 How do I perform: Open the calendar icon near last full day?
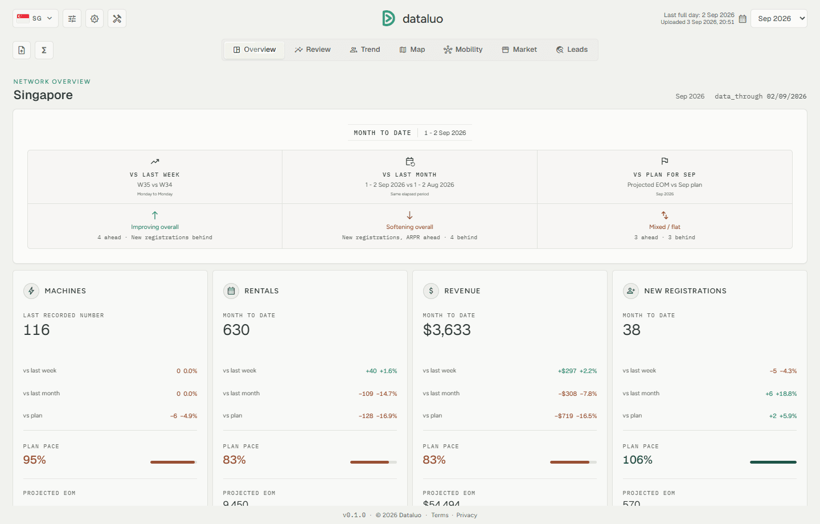click(743, 19)
